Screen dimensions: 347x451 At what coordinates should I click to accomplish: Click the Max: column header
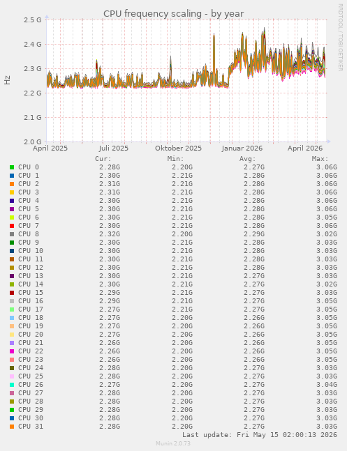point(320,159)
